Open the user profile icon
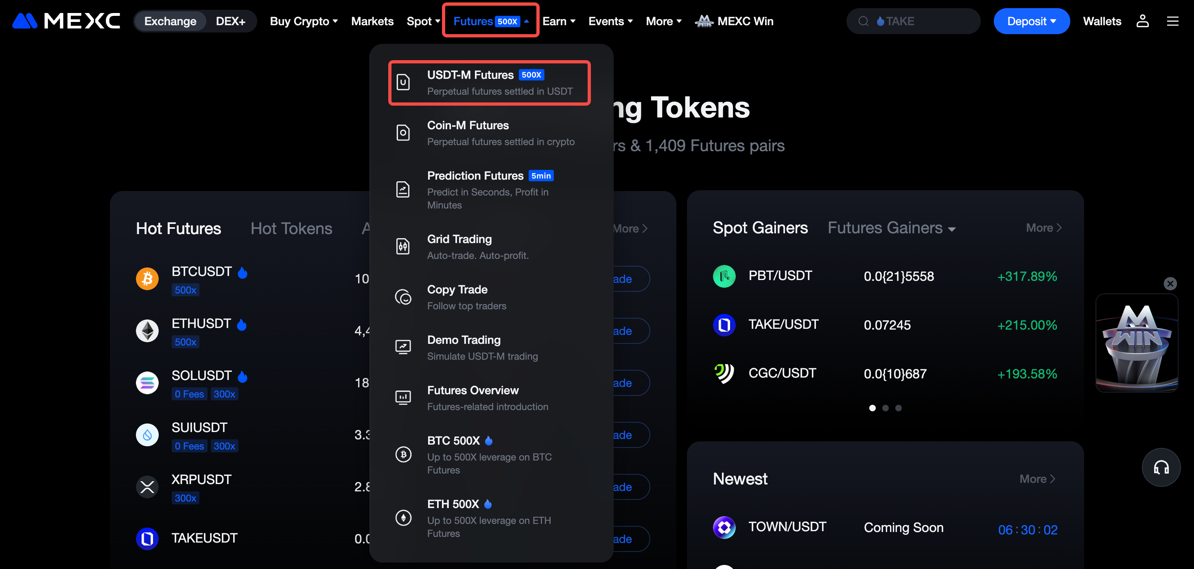1194x569 pixels. [1142, 21]
